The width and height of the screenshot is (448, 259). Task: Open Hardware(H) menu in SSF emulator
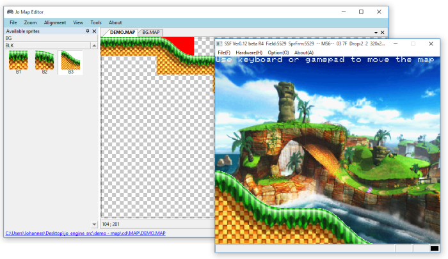(x=249, y=52)
